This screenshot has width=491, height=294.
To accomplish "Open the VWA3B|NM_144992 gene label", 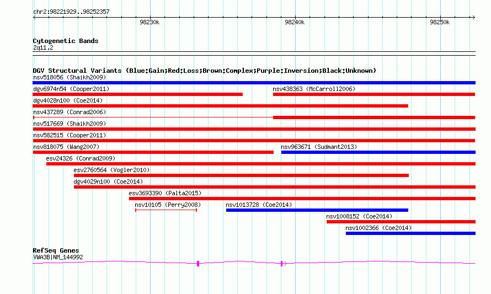I will click(x=58, y=258).
